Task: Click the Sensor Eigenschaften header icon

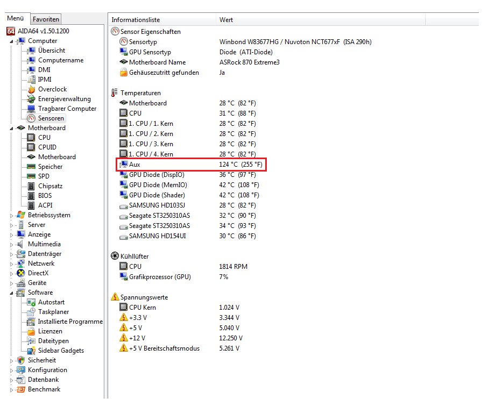Action: pos(115,32)
